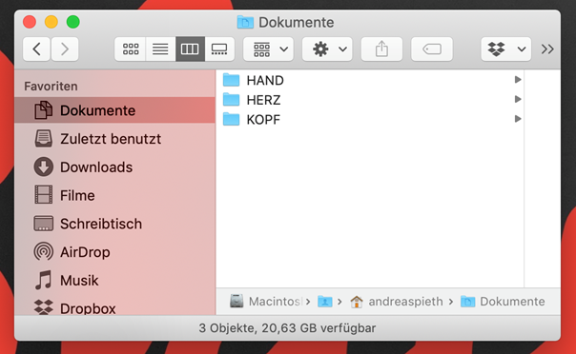
Task: Open Schreibtisch in the sidebar
Action: point(114,224)
